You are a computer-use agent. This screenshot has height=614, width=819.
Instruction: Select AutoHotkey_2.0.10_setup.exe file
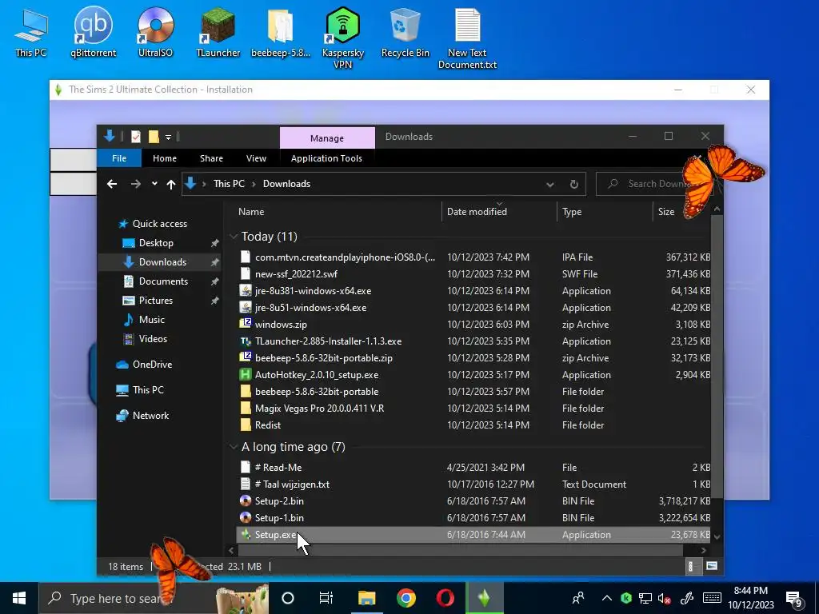[317, 375]
